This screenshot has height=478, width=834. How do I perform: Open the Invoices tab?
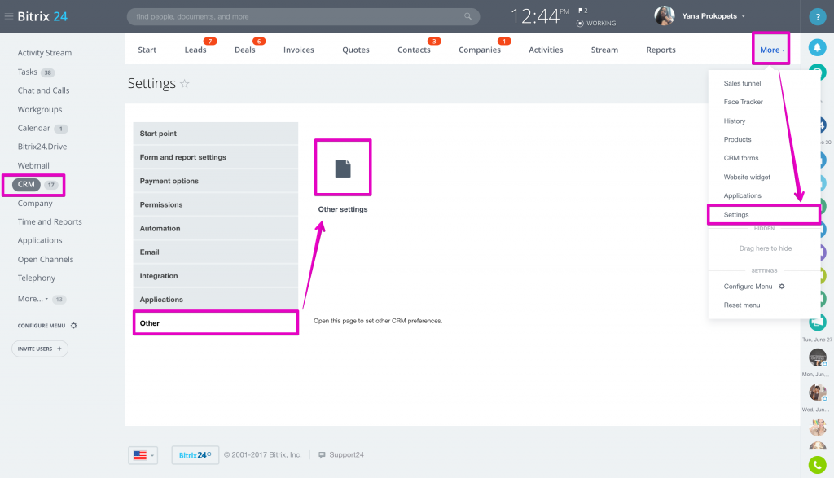[x=298, y=50]
